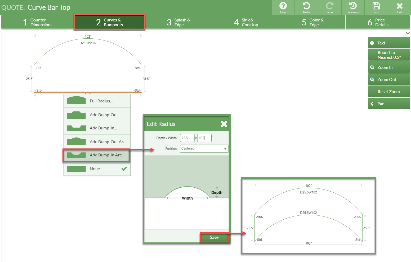411x262 pixels.
Task: Redo the undone action
Action: click(x=330, y=7)
